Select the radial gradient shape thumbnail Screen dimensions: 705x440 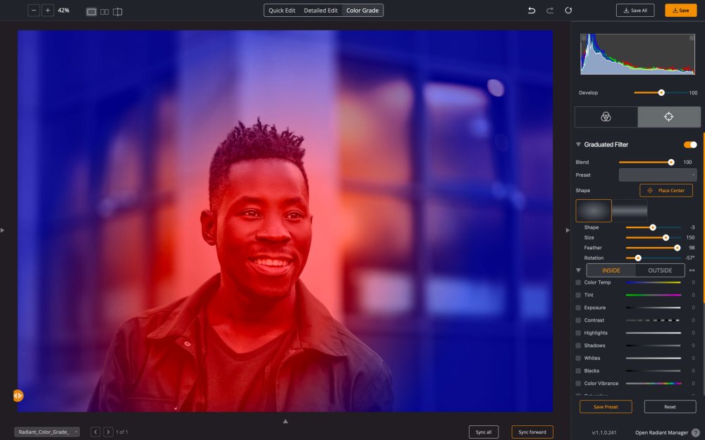[x=593, y=210]
